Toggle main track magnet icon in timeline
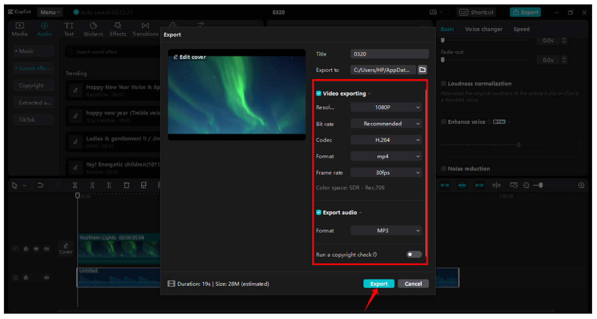Screen dimensions: 597x319 pos(445,185)
